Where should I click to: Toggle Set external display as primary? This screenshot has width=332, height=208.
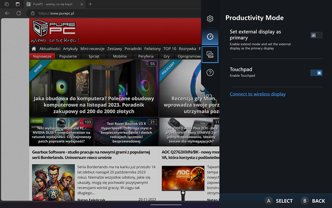tap(316, 35)
